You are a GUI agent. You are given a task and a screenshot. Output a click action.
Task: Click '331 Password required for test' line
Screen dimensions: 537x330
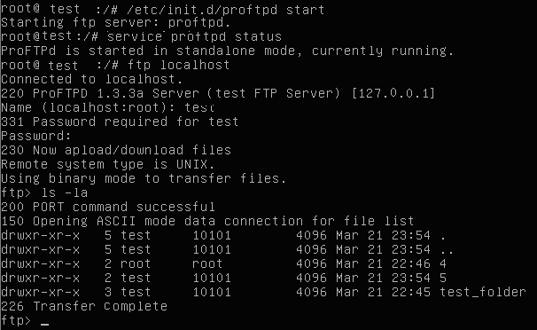[x=120, y=122]
